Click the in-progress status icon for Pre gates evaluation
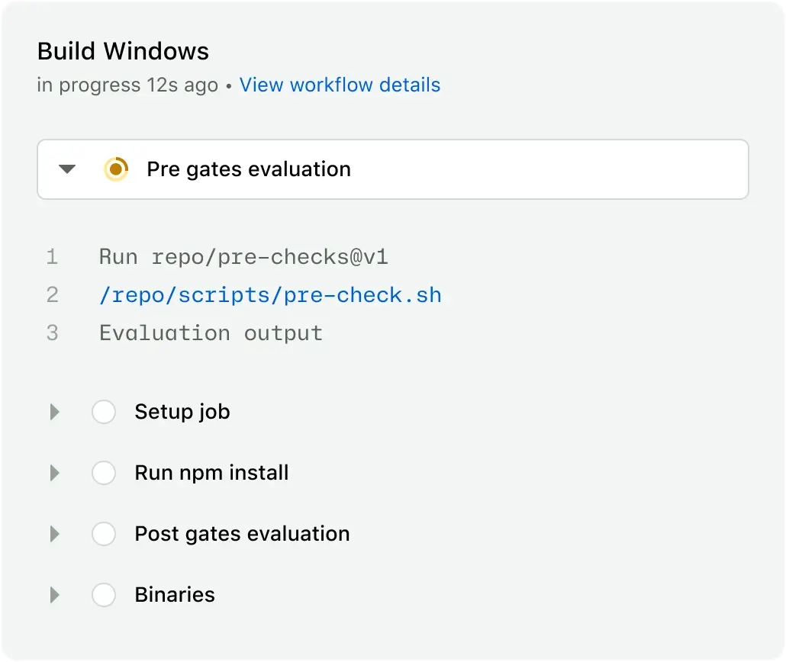 coord(116,169)
